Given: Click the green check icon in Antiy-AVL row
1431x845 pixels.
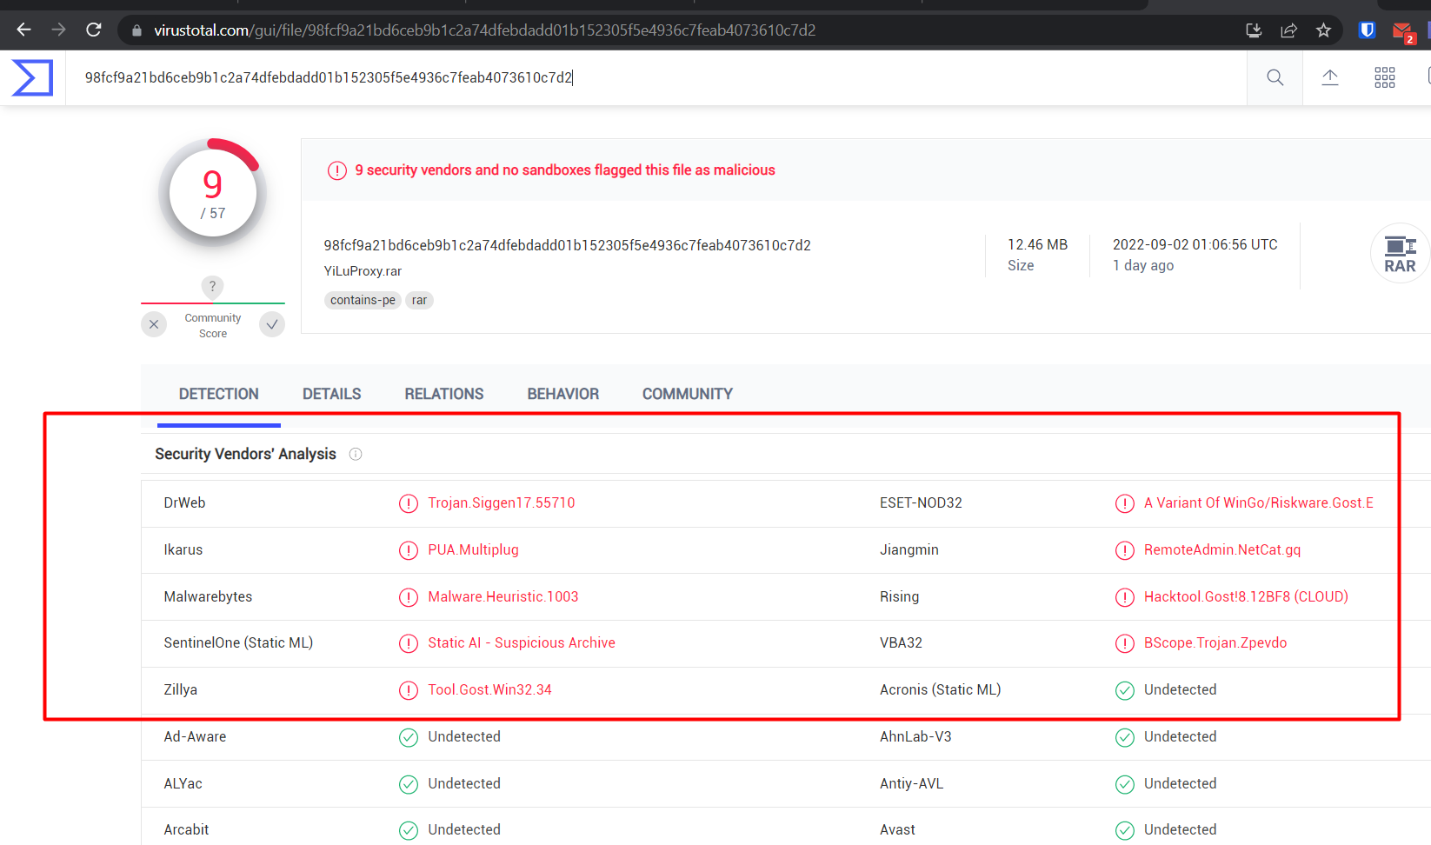Looking at the screenshot, I should (x=1125, y=784).
